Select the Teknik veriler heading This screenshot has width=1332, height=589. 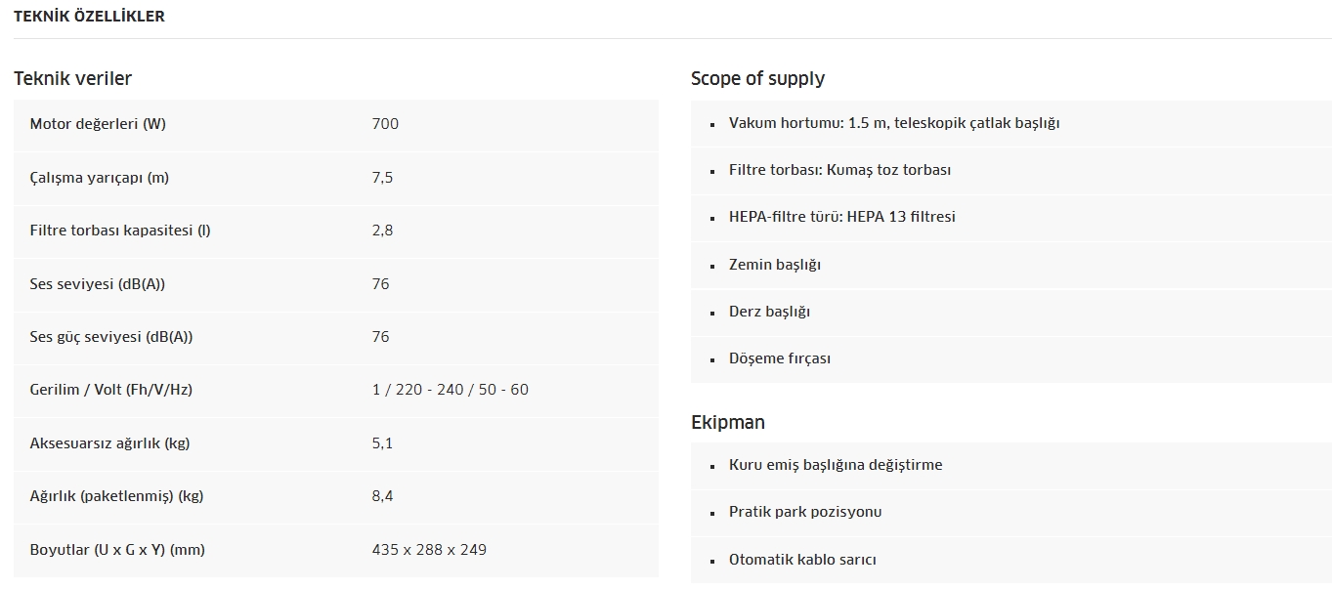72,78
